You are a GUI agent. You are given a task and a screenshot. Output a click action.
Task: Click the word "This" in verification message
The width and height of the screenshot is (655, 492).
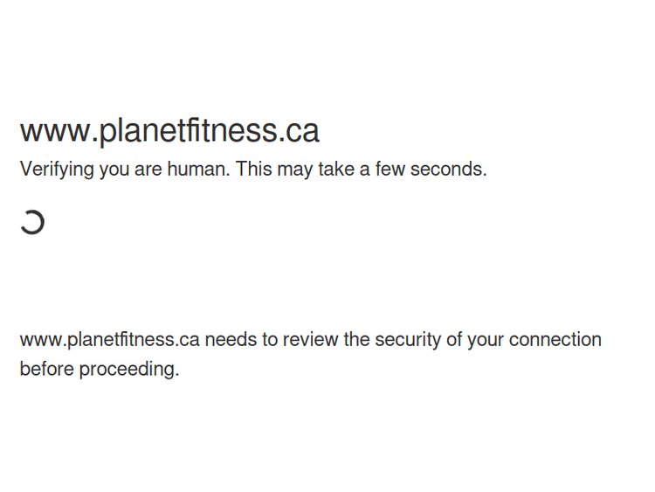pos(254,170)
